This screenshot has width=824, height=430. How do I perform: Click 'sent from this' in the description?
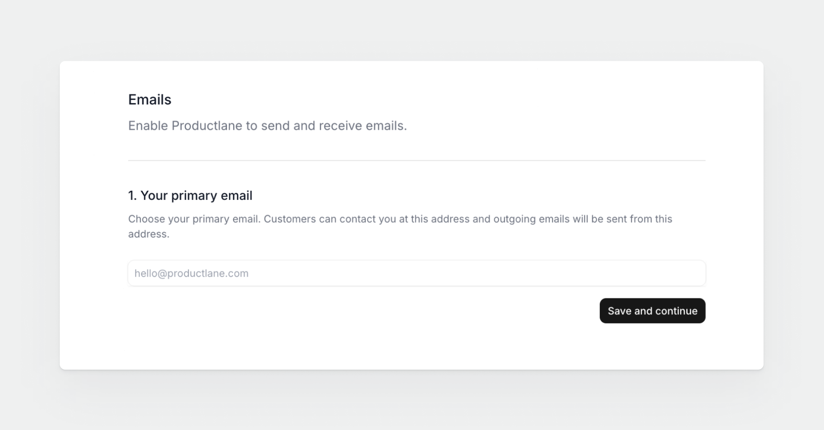(x=639, y=219)
